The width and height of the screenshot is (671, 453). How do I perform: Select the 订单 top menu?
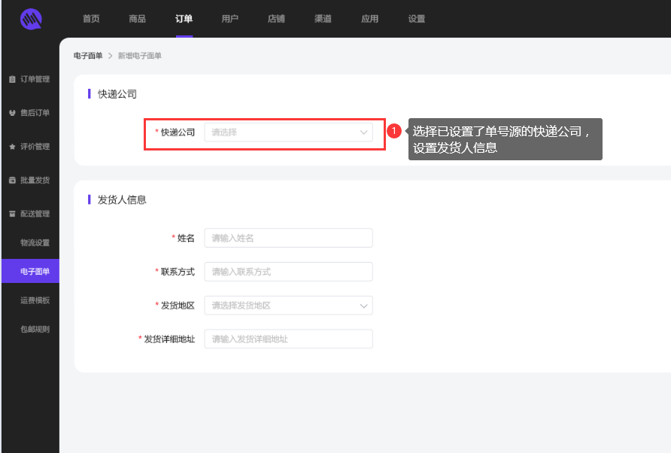[184, 19]
